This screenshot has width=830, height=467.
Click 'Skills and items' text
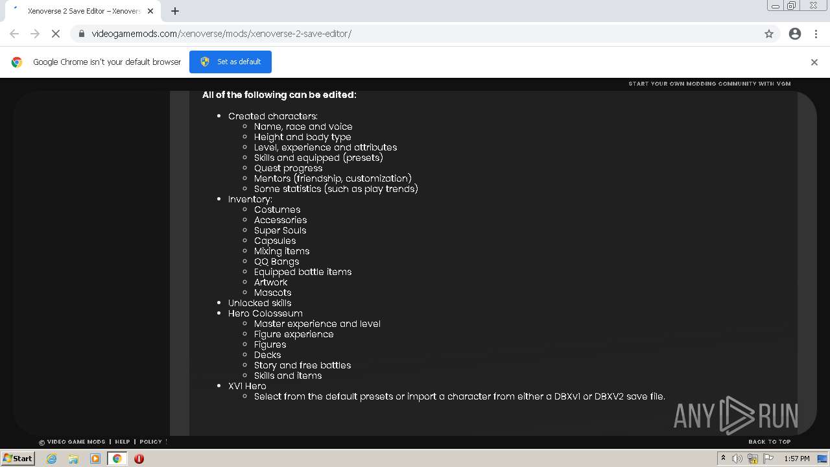click(288, 376)
